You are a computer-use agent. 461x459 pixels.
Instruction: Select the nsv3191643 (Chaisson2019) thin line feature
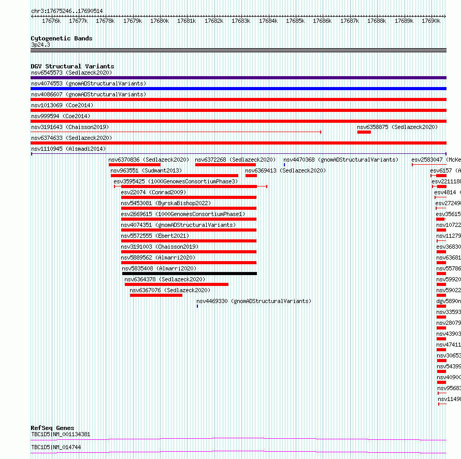pos(176,132)
